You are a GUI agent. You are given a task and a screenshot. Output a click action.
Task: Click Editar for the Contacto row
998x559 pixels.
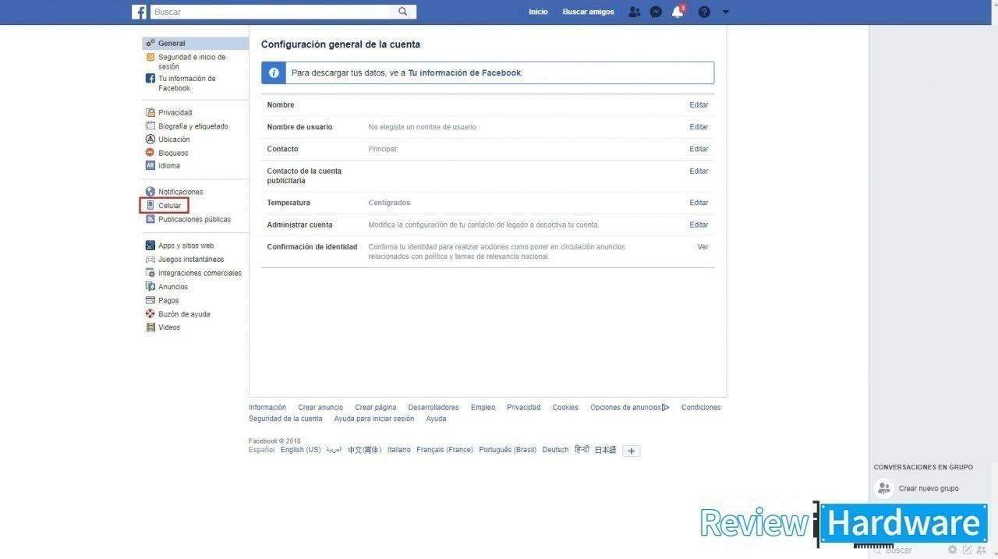(699, 149)
